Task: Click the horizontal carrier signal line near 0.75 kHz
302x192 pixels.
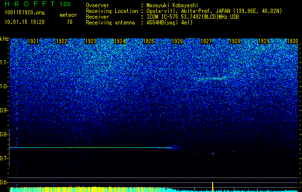Action: [94, 148]
